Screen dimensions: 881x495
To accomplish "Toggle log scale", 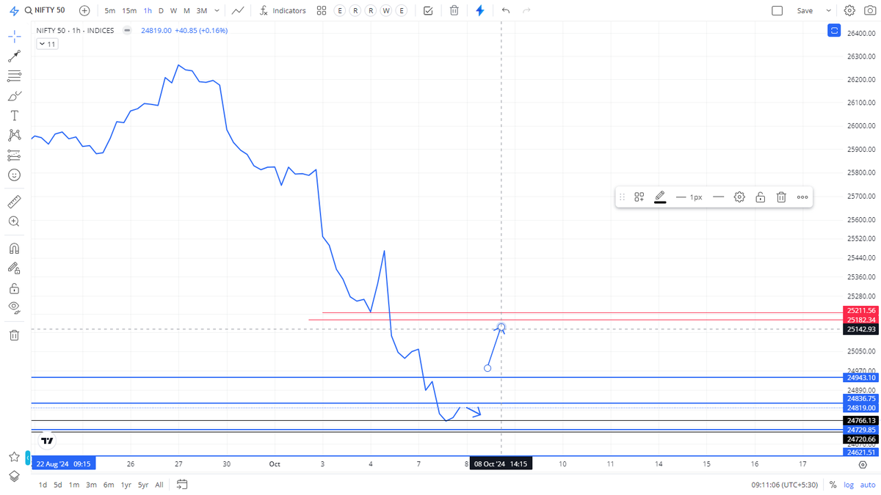I will pyautogui.click(x=849, y=485).
